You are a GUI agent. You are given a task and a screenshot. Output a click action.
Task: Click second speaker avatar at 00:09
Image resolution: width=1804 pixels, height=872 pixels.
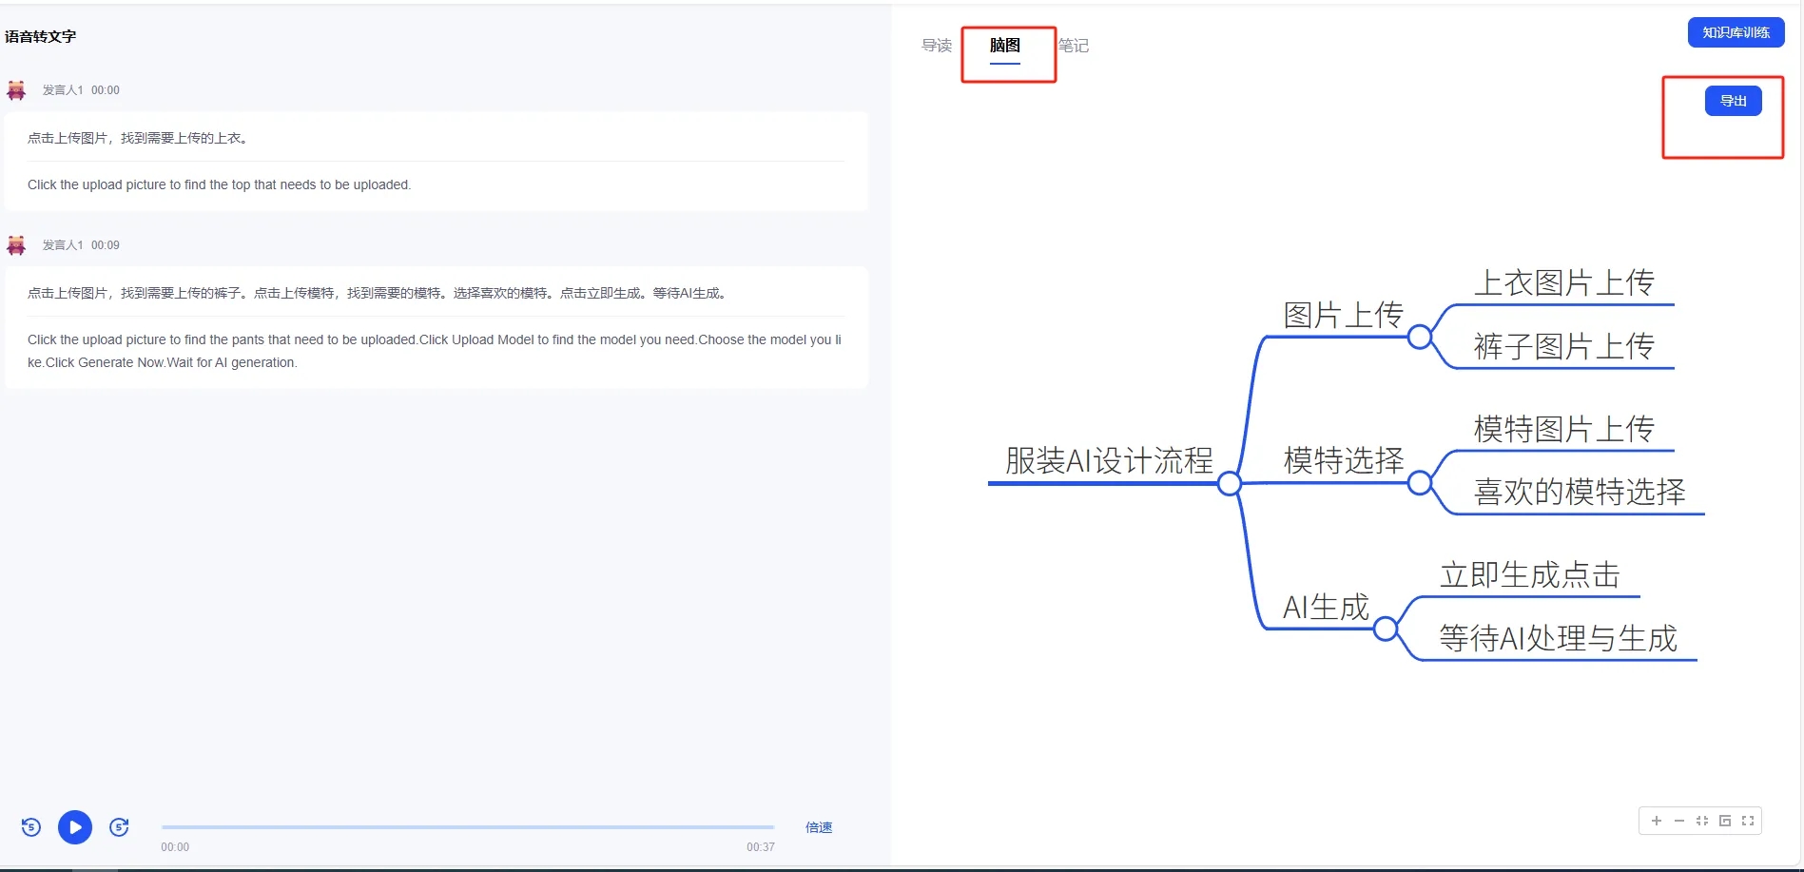[16, 245]
